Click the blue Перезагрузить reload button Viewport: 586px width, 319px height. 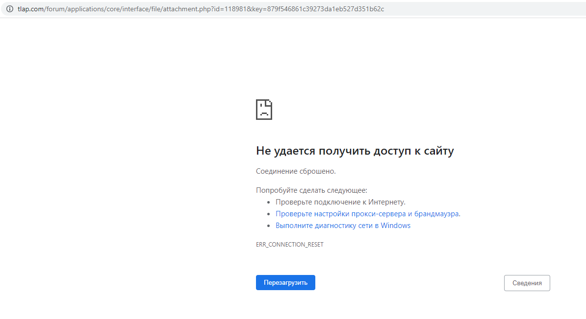coord(285,282)
